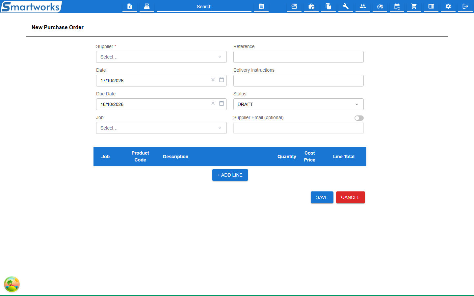This screenshot has width=474, height=296.
Task: Open the Job select dropdown
Action: [161, 128]
